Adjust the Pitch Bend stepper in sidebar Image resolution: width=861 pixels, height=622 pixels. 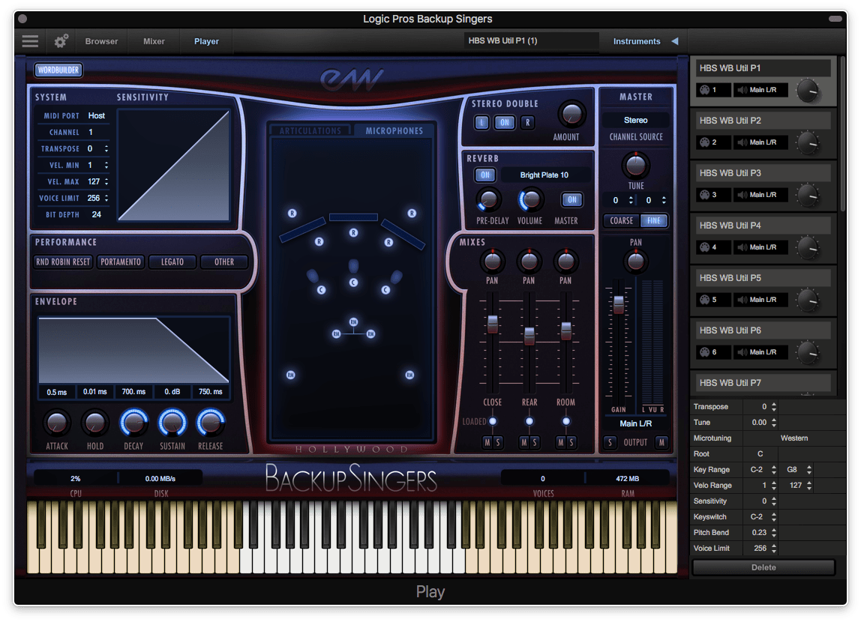pos(774,533)
